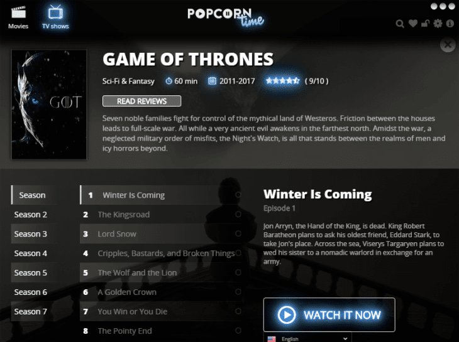Click the unlocked padlock VPN icon
459x342 pixels.
(x=425, y=23)
